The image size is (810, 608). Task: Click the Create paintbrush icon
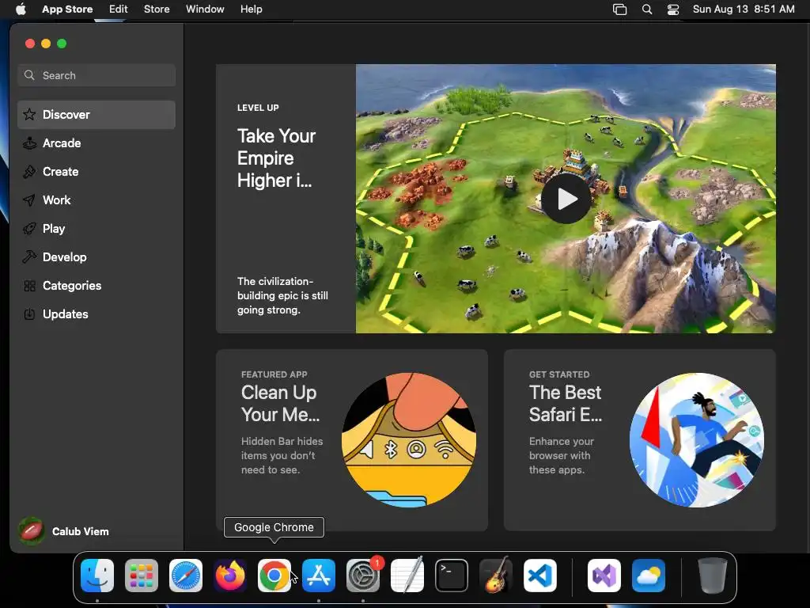point(29,172)
